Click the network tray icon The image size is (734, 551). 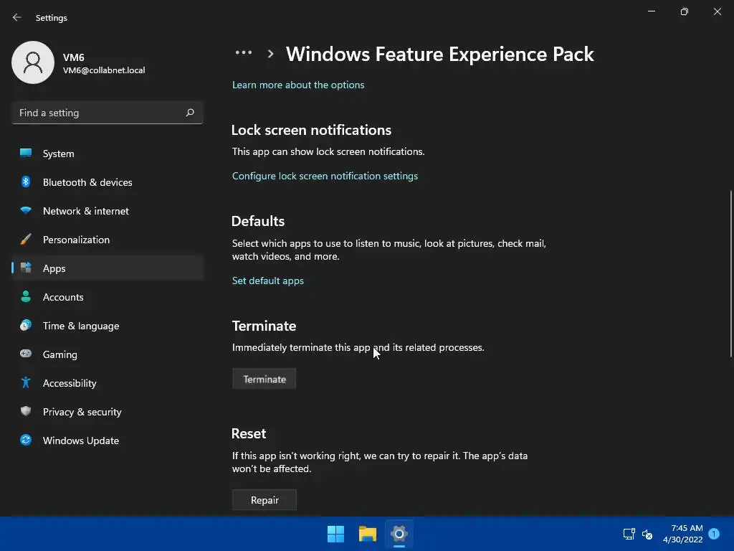(x=629, y=534)
